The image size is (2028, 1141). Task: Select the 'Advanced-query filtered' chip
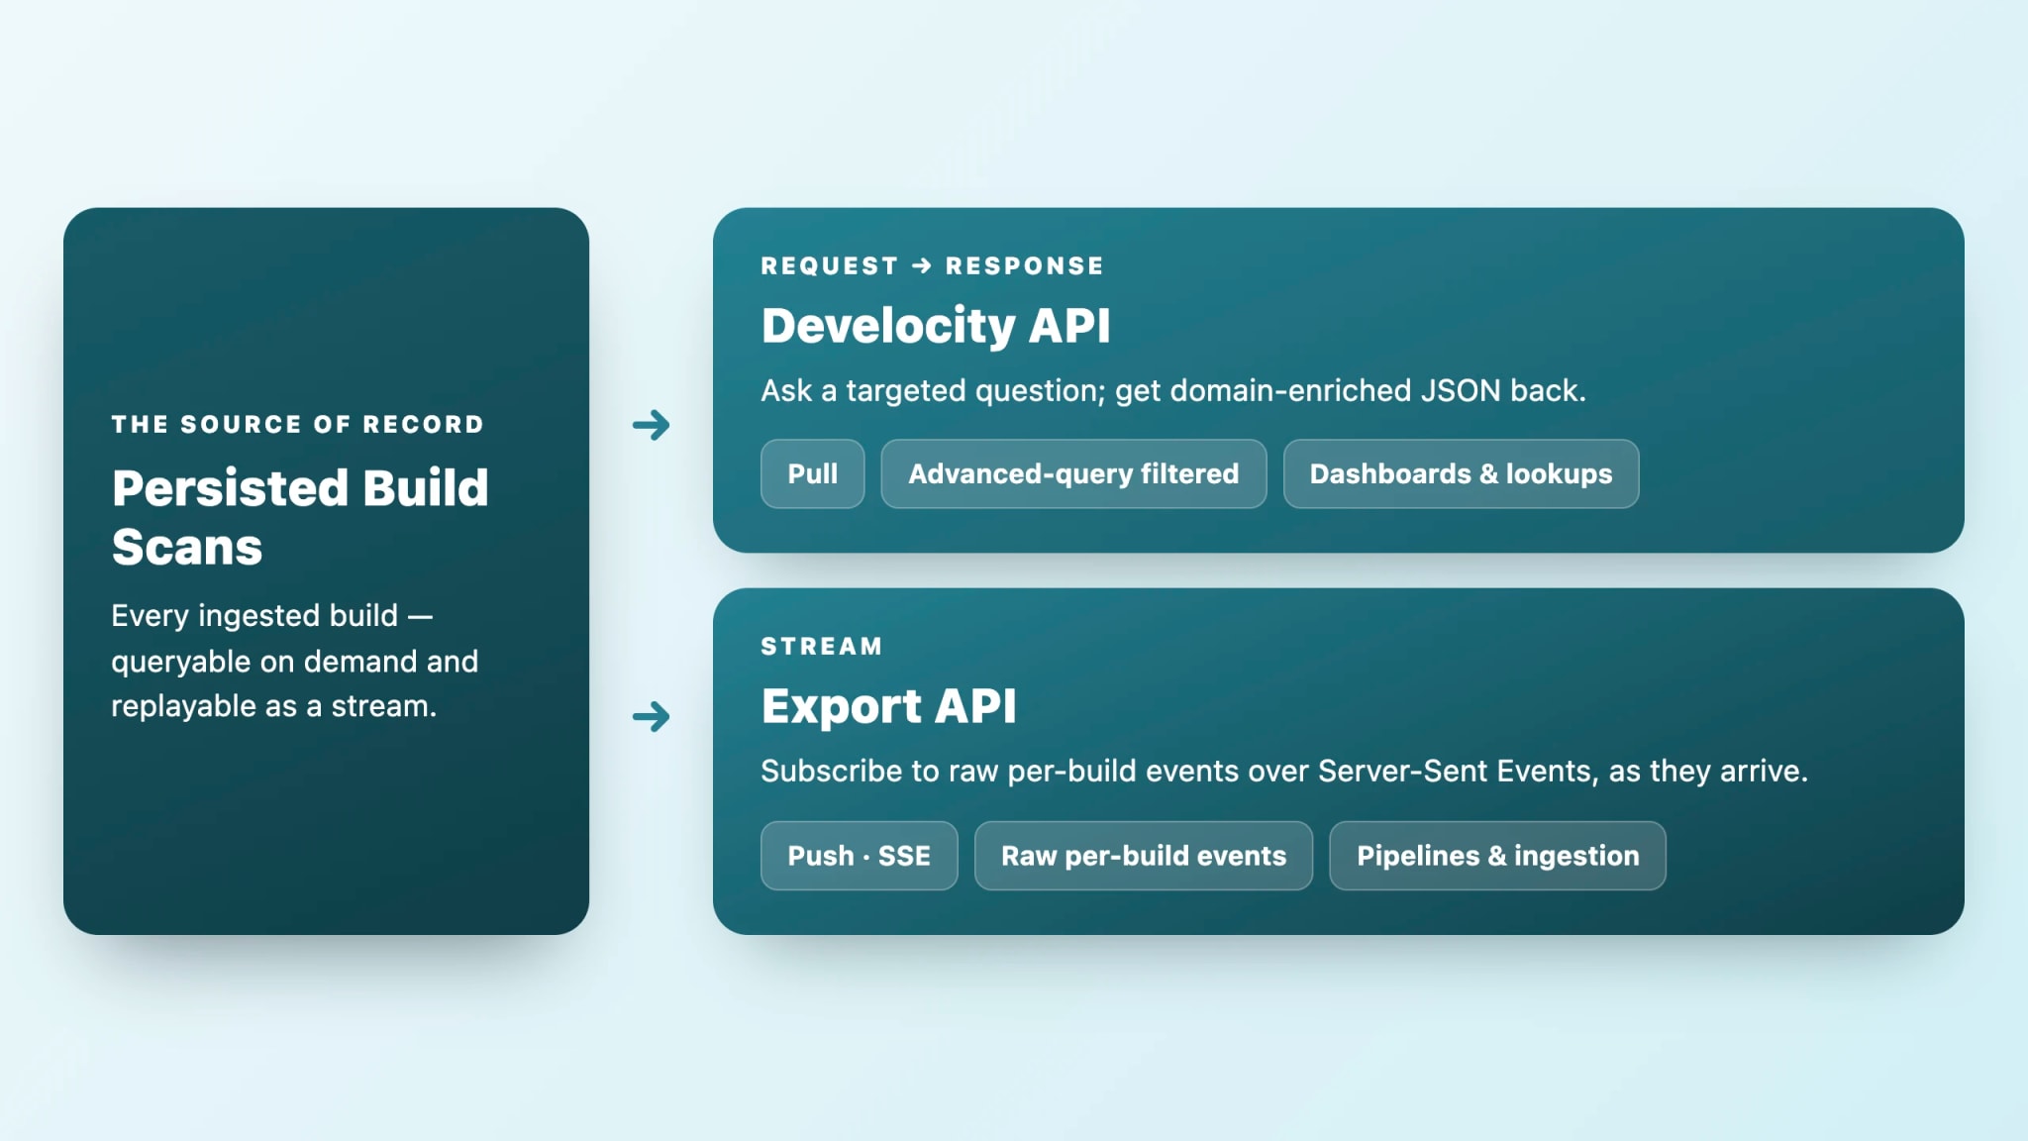1073,473
